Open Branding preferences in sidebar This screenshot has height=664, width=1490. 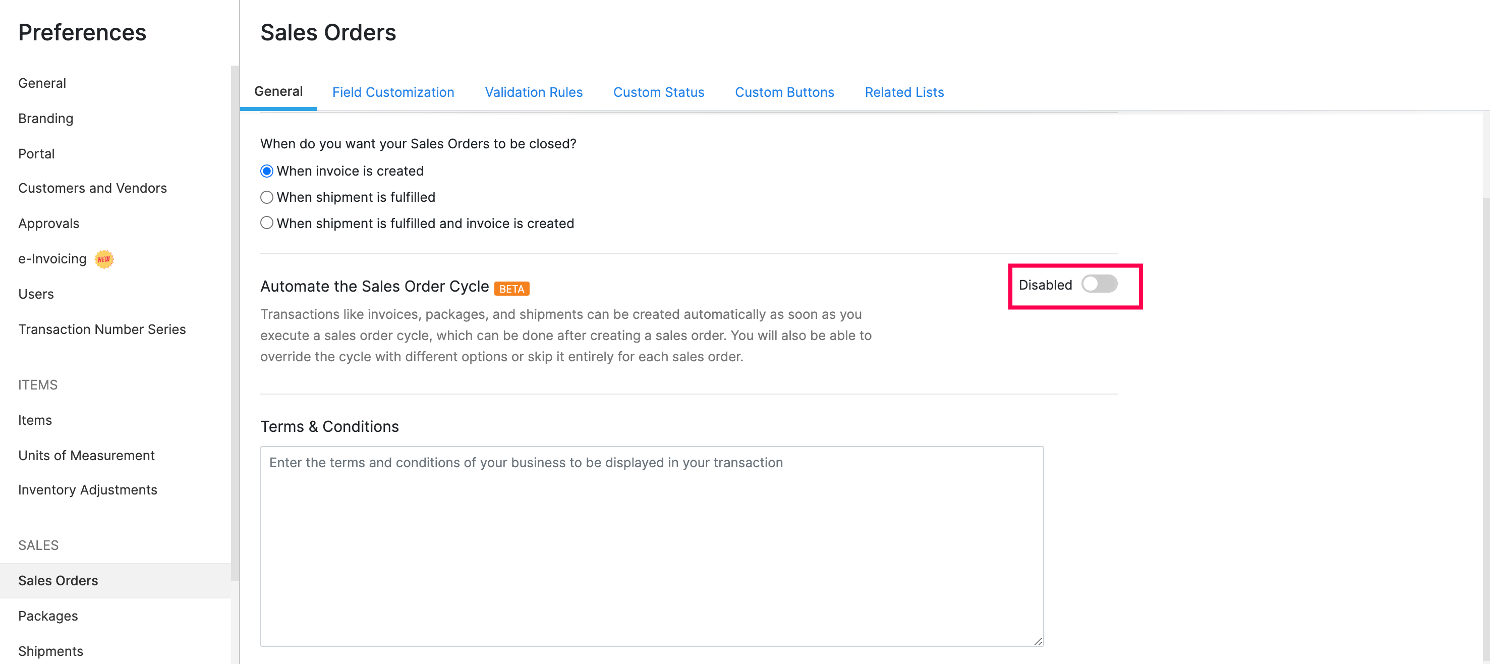click(x=46, y=119)
